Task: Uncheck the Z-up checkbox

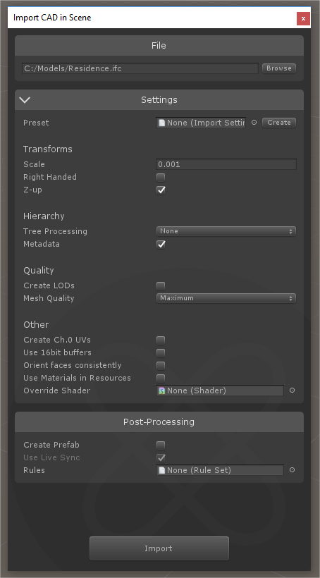Action: 161,190
